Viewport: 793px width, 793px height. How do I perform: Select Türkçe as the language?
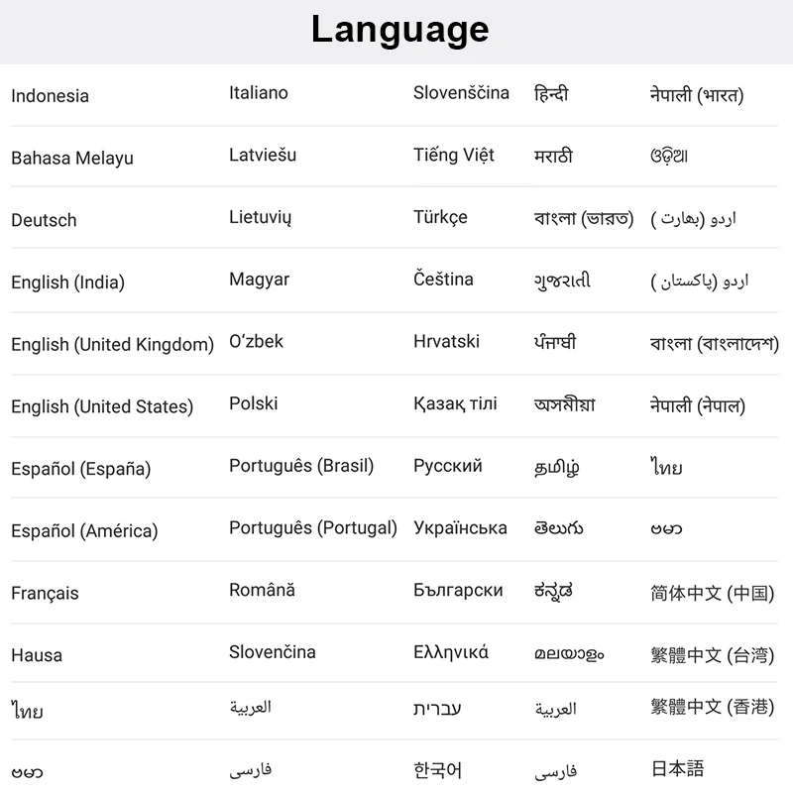point(440,217)
